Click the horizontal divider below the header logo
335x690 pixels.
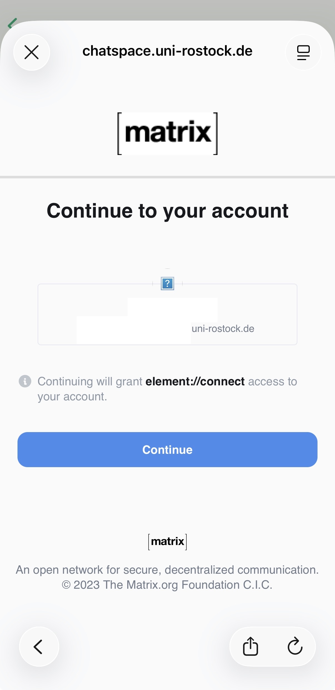tap(167, 177)
